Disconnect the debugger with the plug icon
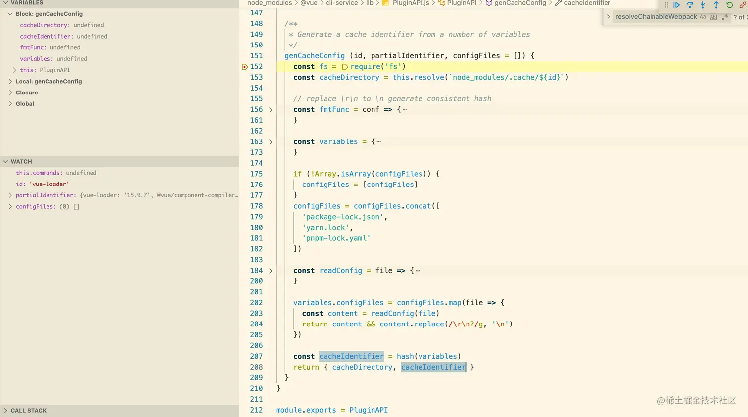 coord(743,5)
